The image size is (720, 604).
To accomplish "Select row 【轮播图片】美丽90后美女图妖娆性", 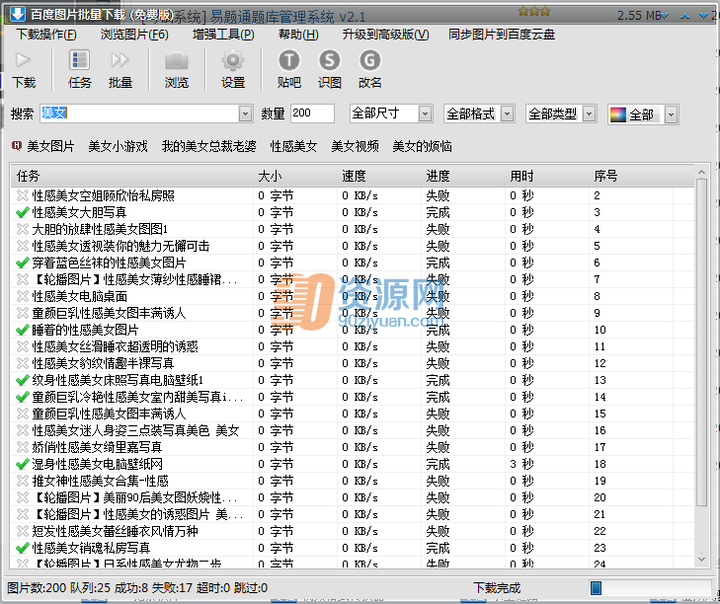I will 353,497.
